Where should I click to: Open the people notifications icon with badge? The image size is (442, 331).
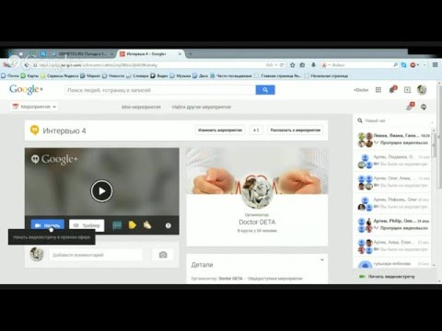(410, 107)
